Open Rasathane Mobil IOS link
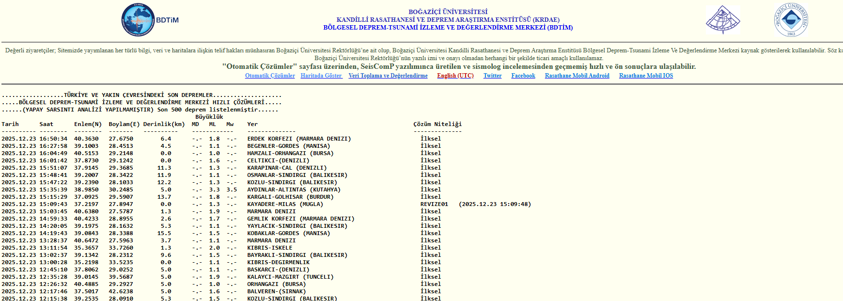This screenshot has height=301, width=843. [646, 76]
